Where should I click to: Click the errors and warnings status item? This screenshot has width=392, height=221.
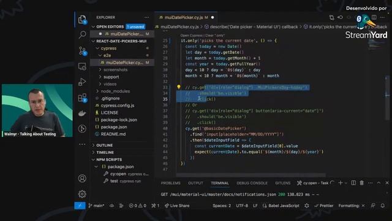coord(137,206)
